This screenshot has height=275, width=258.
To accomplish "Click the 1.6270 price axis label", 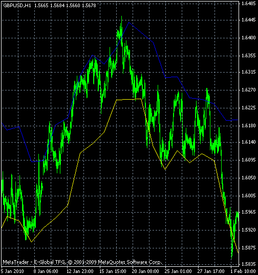I will (248, 90).
